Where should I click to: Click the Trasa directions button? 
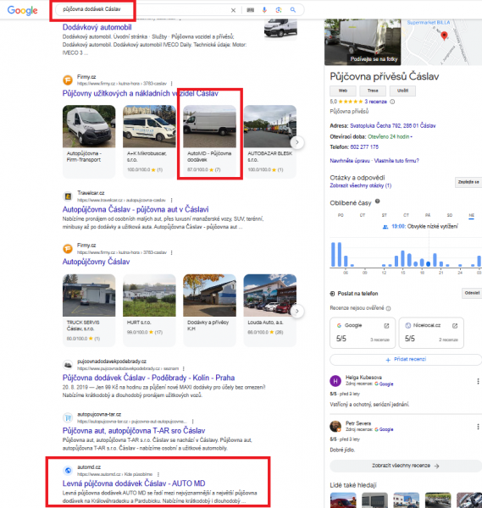[373, 91]
